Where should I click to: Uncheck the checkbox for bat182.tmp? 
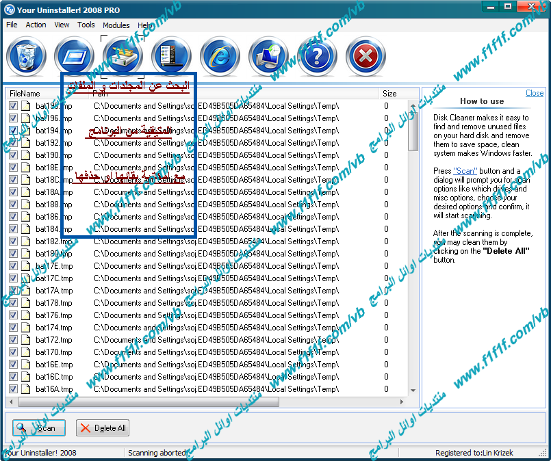coord(14,241)
